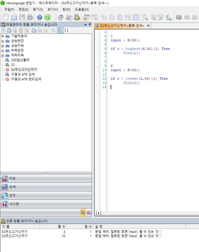Click the function (fx) icon in the file panel
The height and width of the screenshot is (252, 199).
point(89,213)
